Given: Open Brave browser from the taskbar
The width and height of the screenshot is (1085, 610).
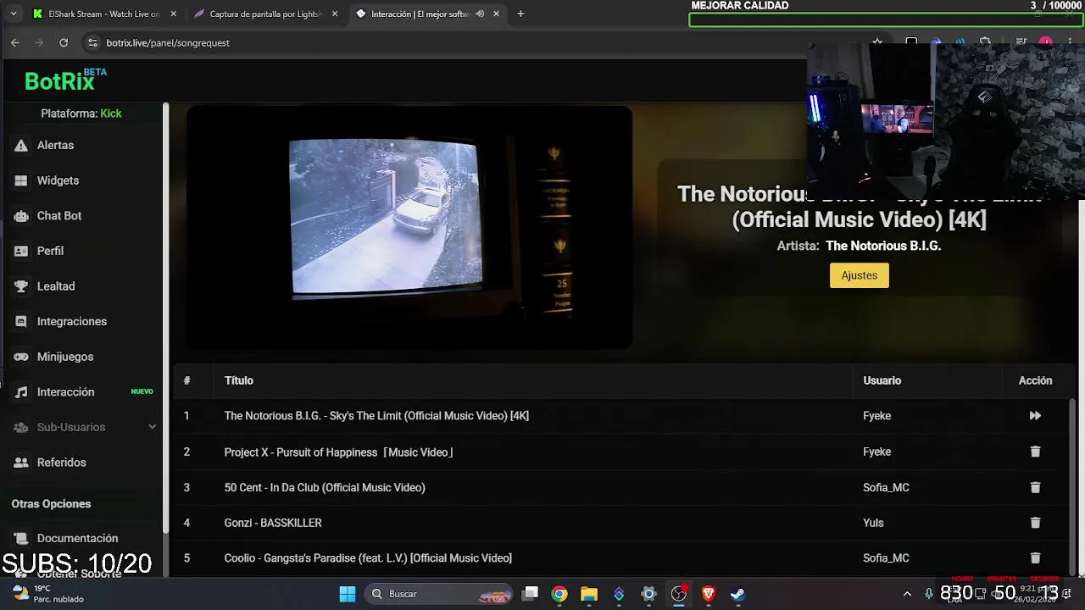Looking at the screenshot, I should [708, 594].
